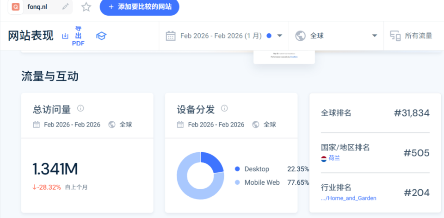Click the 1.341M total visits value
The image size is (444, 218).
pos(55,169)
